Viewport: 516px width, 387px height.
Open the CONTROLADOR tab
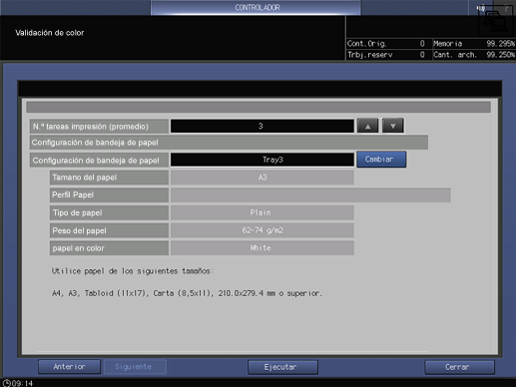[256, 7]
